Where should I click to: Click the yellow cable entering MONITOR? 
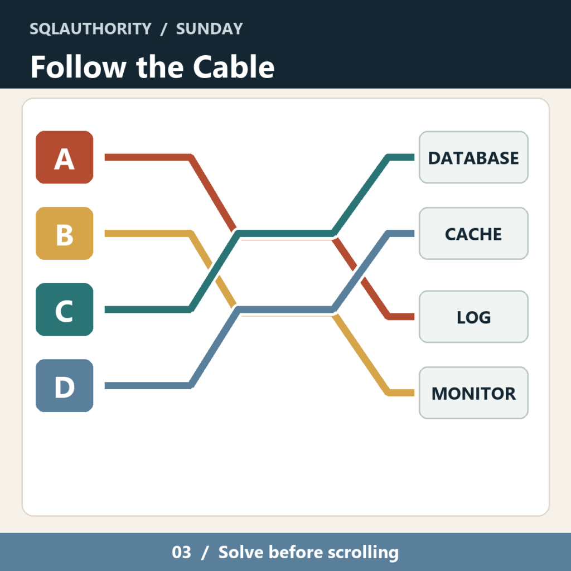(400, 393)
